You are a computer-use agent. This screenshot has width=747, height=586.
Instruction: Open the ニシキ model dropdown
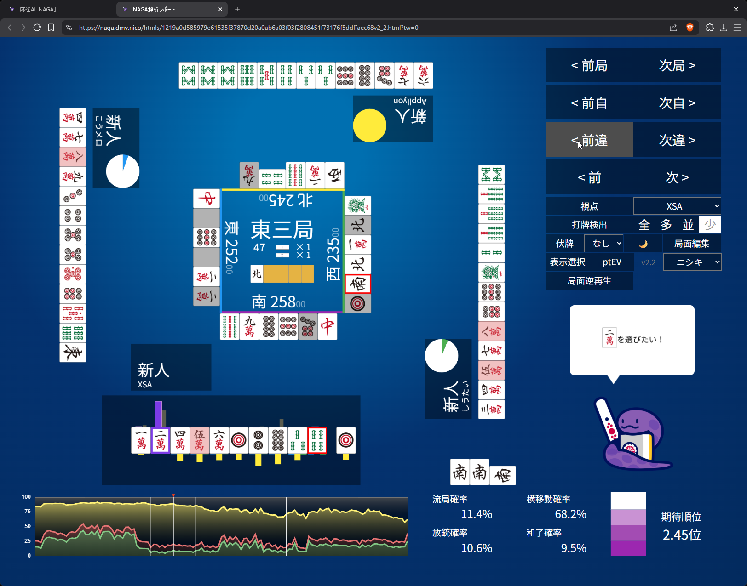[x=692, y=262]
